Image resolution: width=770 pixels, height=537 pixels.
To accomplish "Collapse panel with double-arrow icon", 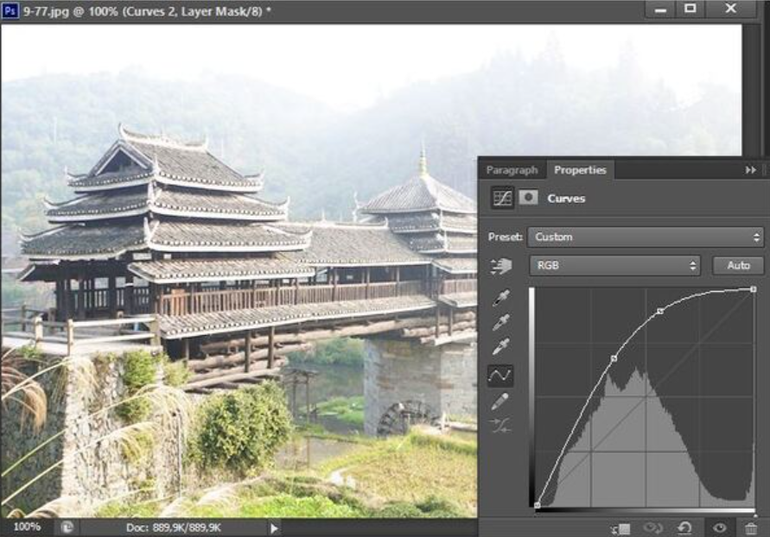I will click(x=750, y=170).
